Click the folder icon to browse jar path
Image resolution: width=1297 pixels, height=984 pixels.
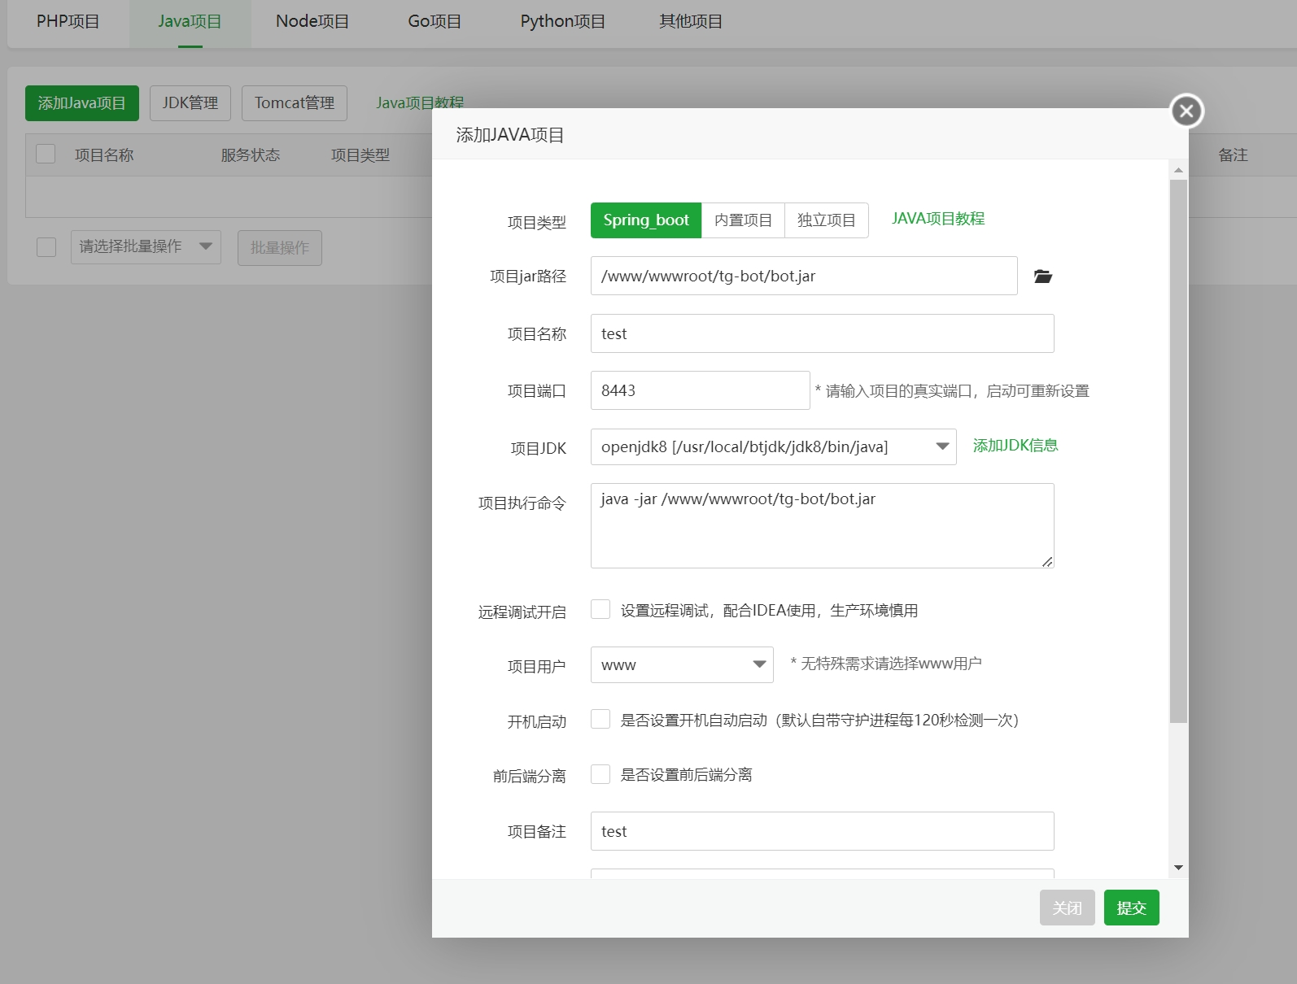(x=1042, y=276)
